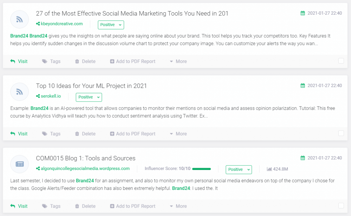Click plus icon for PDF report on COM0015 Blog card

pyautogui.click(x=112, y=206)
